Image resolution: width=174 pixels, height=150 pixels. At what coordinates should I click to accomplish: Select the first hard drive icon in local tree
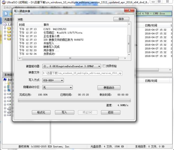click(9, 94)
